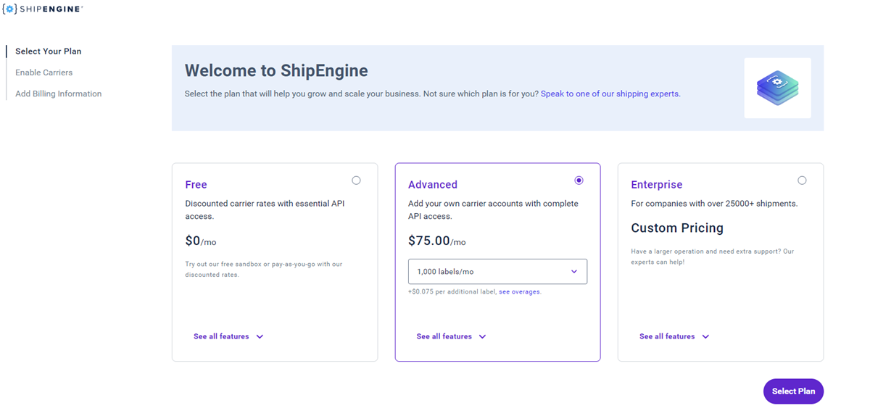Click the Custom Pricing text

[x=677, y=228]
